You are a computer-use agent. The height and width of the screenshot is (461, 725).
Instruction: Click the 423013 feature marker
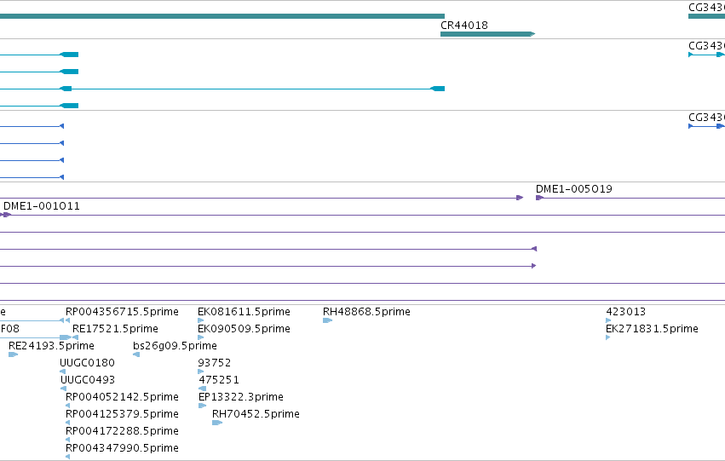point(608,320)
